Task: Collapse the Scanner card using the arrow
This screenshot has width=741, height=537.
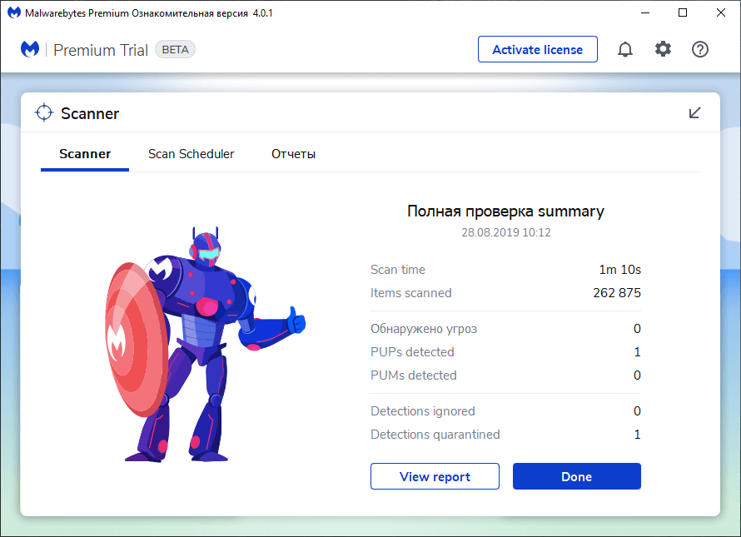Action: click(694, 112)
